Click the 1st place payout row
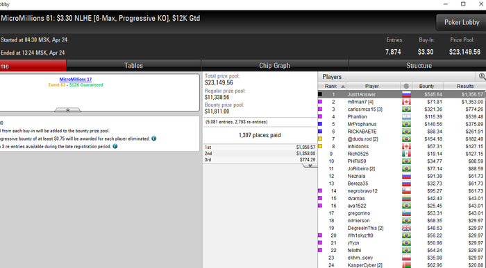Viewport: 486px width, 268px height. click(x=260, y=147)
